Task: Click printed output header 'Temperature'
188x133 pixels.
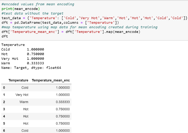Action: tap(13, 45)
